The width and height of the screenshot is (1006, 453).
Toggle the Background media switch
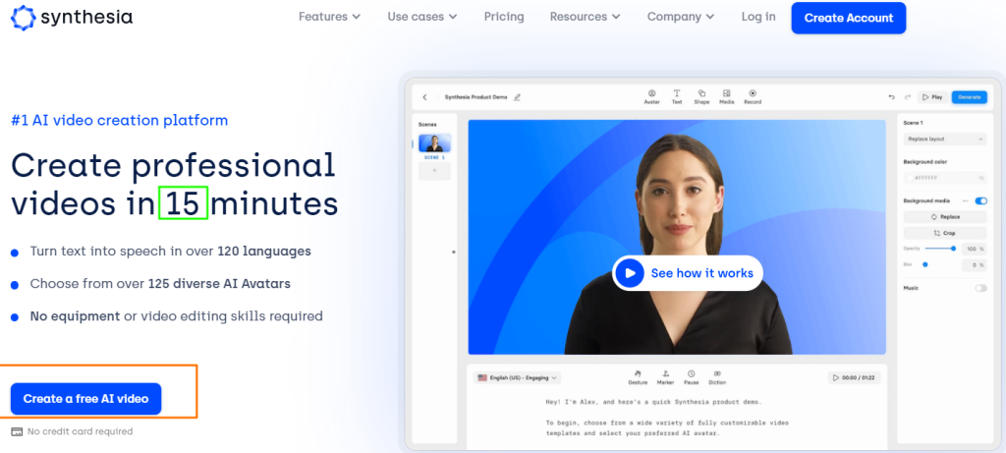tap(981, 200)
